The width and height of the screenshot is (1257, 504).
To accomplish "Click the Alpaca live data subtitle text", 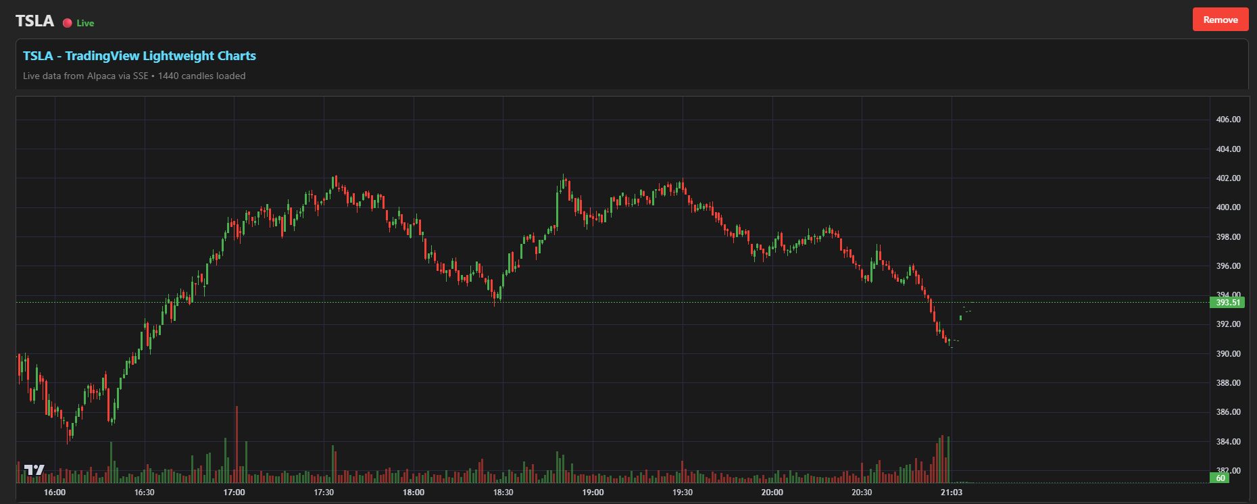I will tap(134, 76).
